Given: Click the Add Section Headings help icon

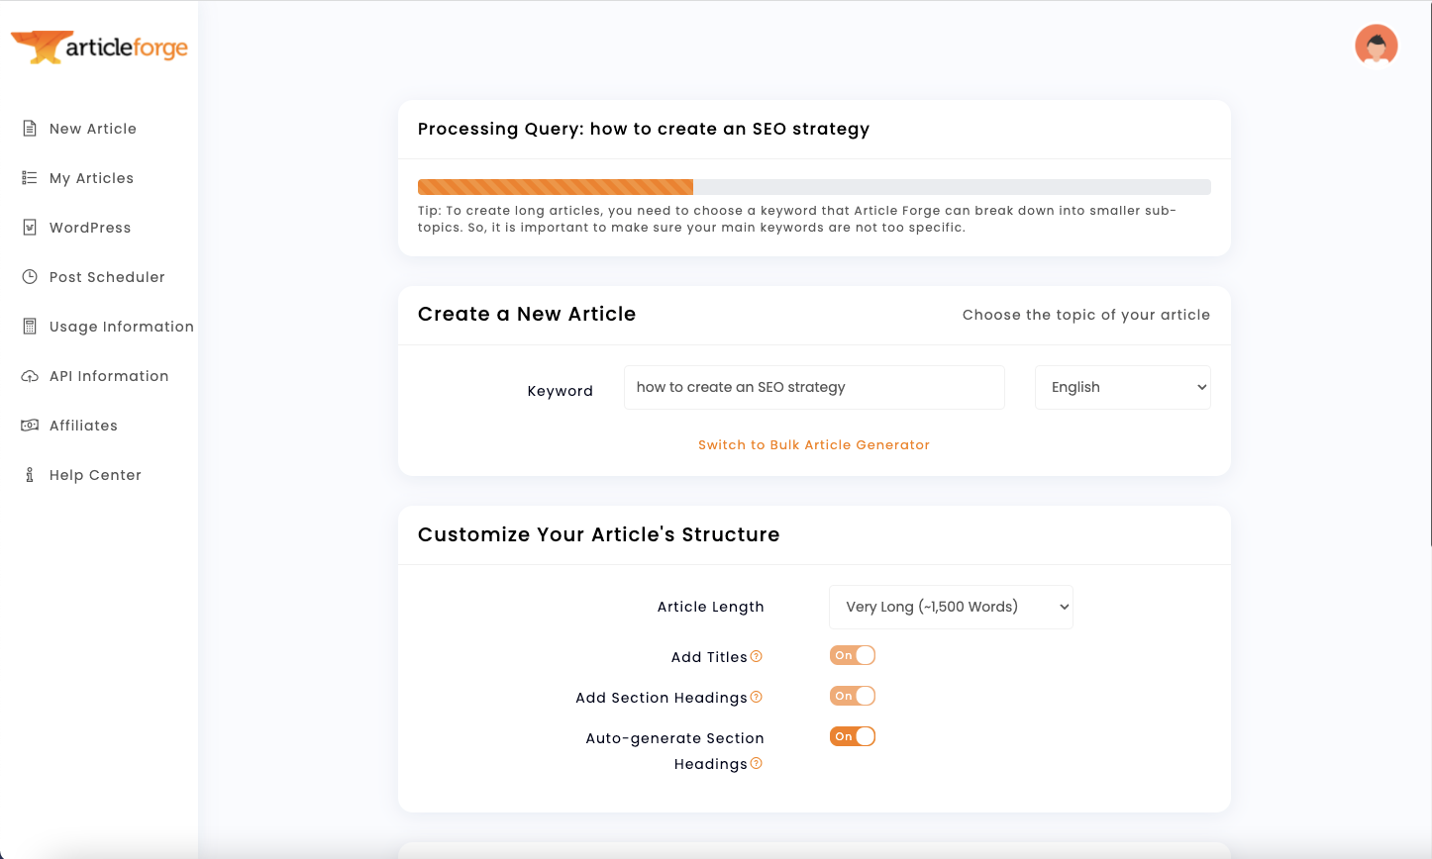Looking at the screenshot, I should tap(756, 697).
